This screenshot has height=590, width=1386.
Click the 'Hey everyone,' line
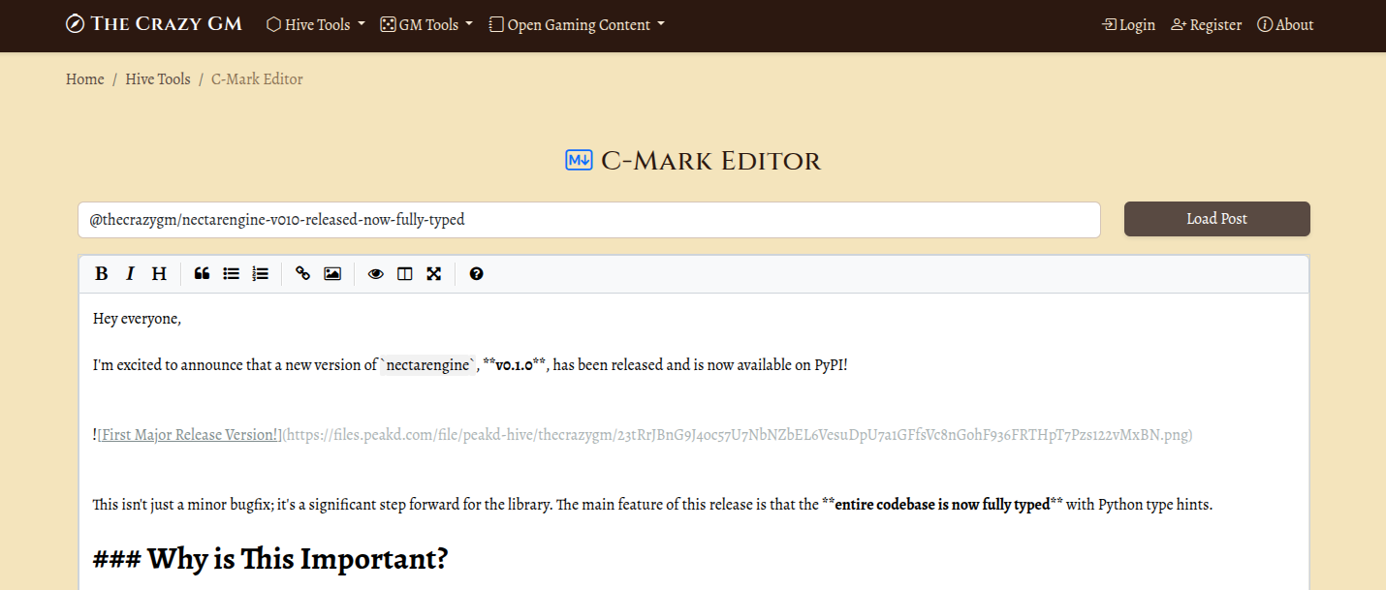pyautogui.click(x=138, y=319)
